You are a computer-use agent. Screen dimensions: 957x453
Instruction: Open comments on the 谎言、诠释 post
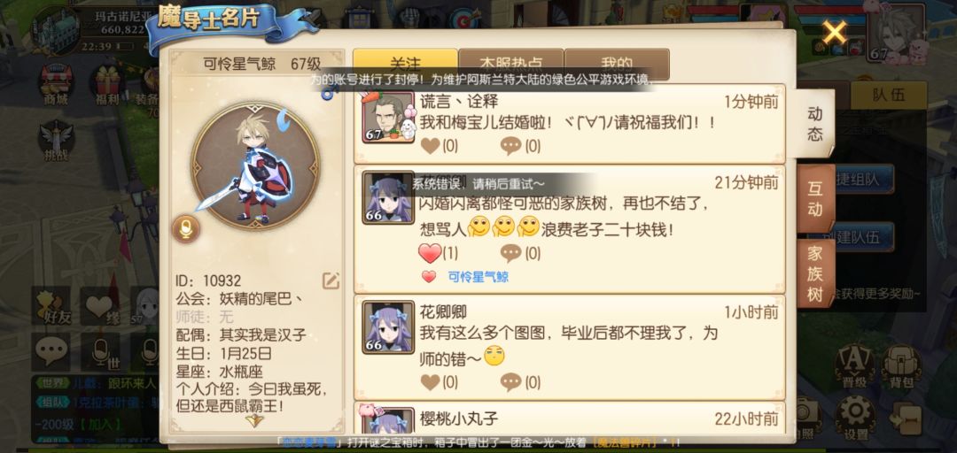(510, 146)
